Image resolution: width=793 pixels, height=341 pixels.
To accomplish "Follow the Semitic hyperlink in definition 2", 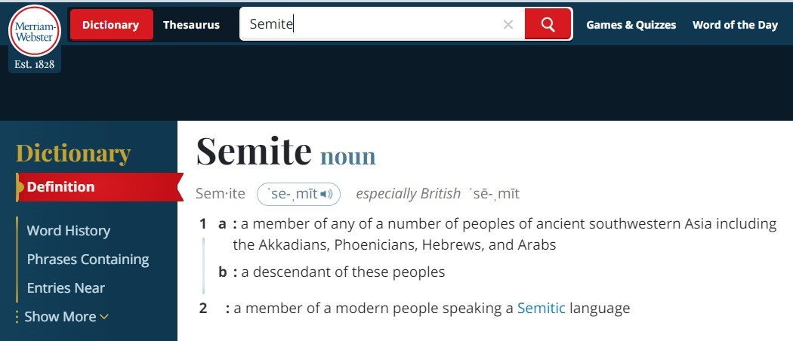I will pyautogui.click(x=541, y=308).
